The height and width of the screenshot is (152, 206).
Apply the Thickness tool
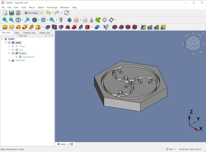(134, 27)
